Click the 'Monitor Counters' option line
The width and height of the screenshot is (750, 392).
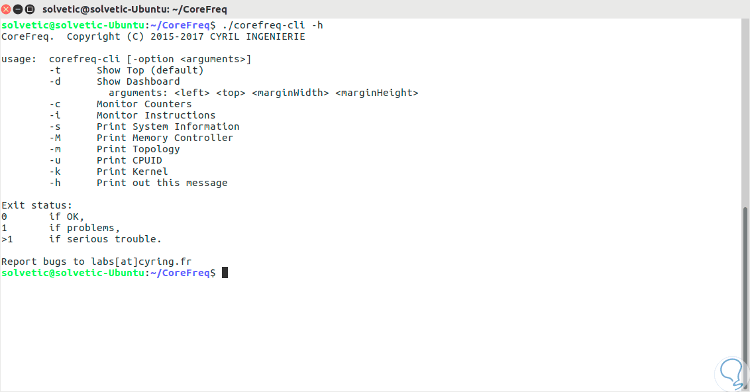[x=144, y=104]
